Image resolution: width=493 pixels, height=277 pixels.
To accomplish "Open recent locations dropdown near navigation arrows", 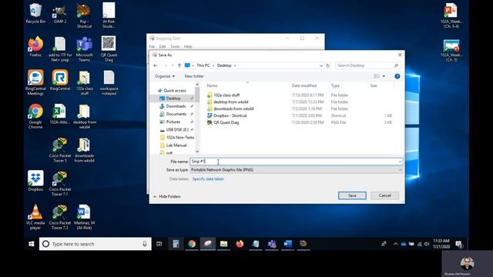I will tap(173, 65).
